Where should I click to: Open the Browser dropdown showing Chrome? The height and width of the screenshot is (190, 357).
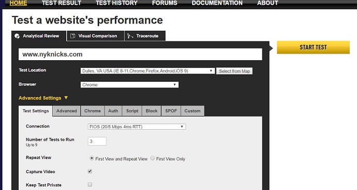pos(129,84)
